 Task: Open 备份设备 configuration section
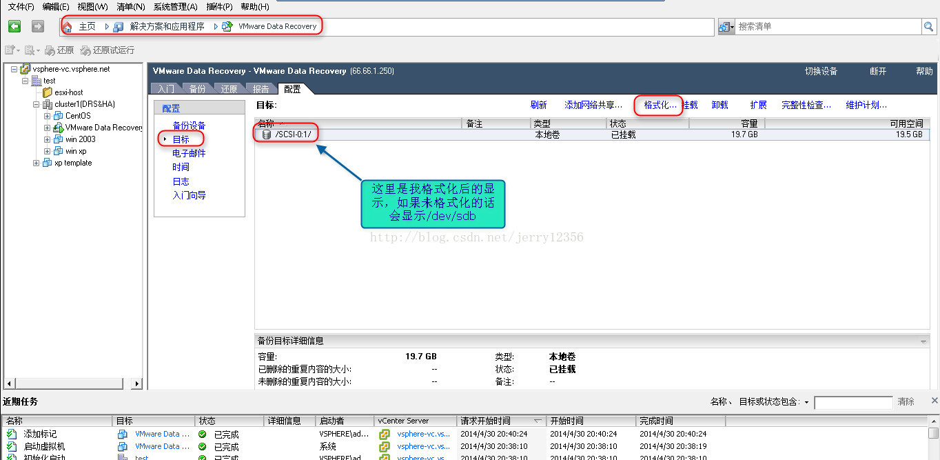click(x=189, y=126)
